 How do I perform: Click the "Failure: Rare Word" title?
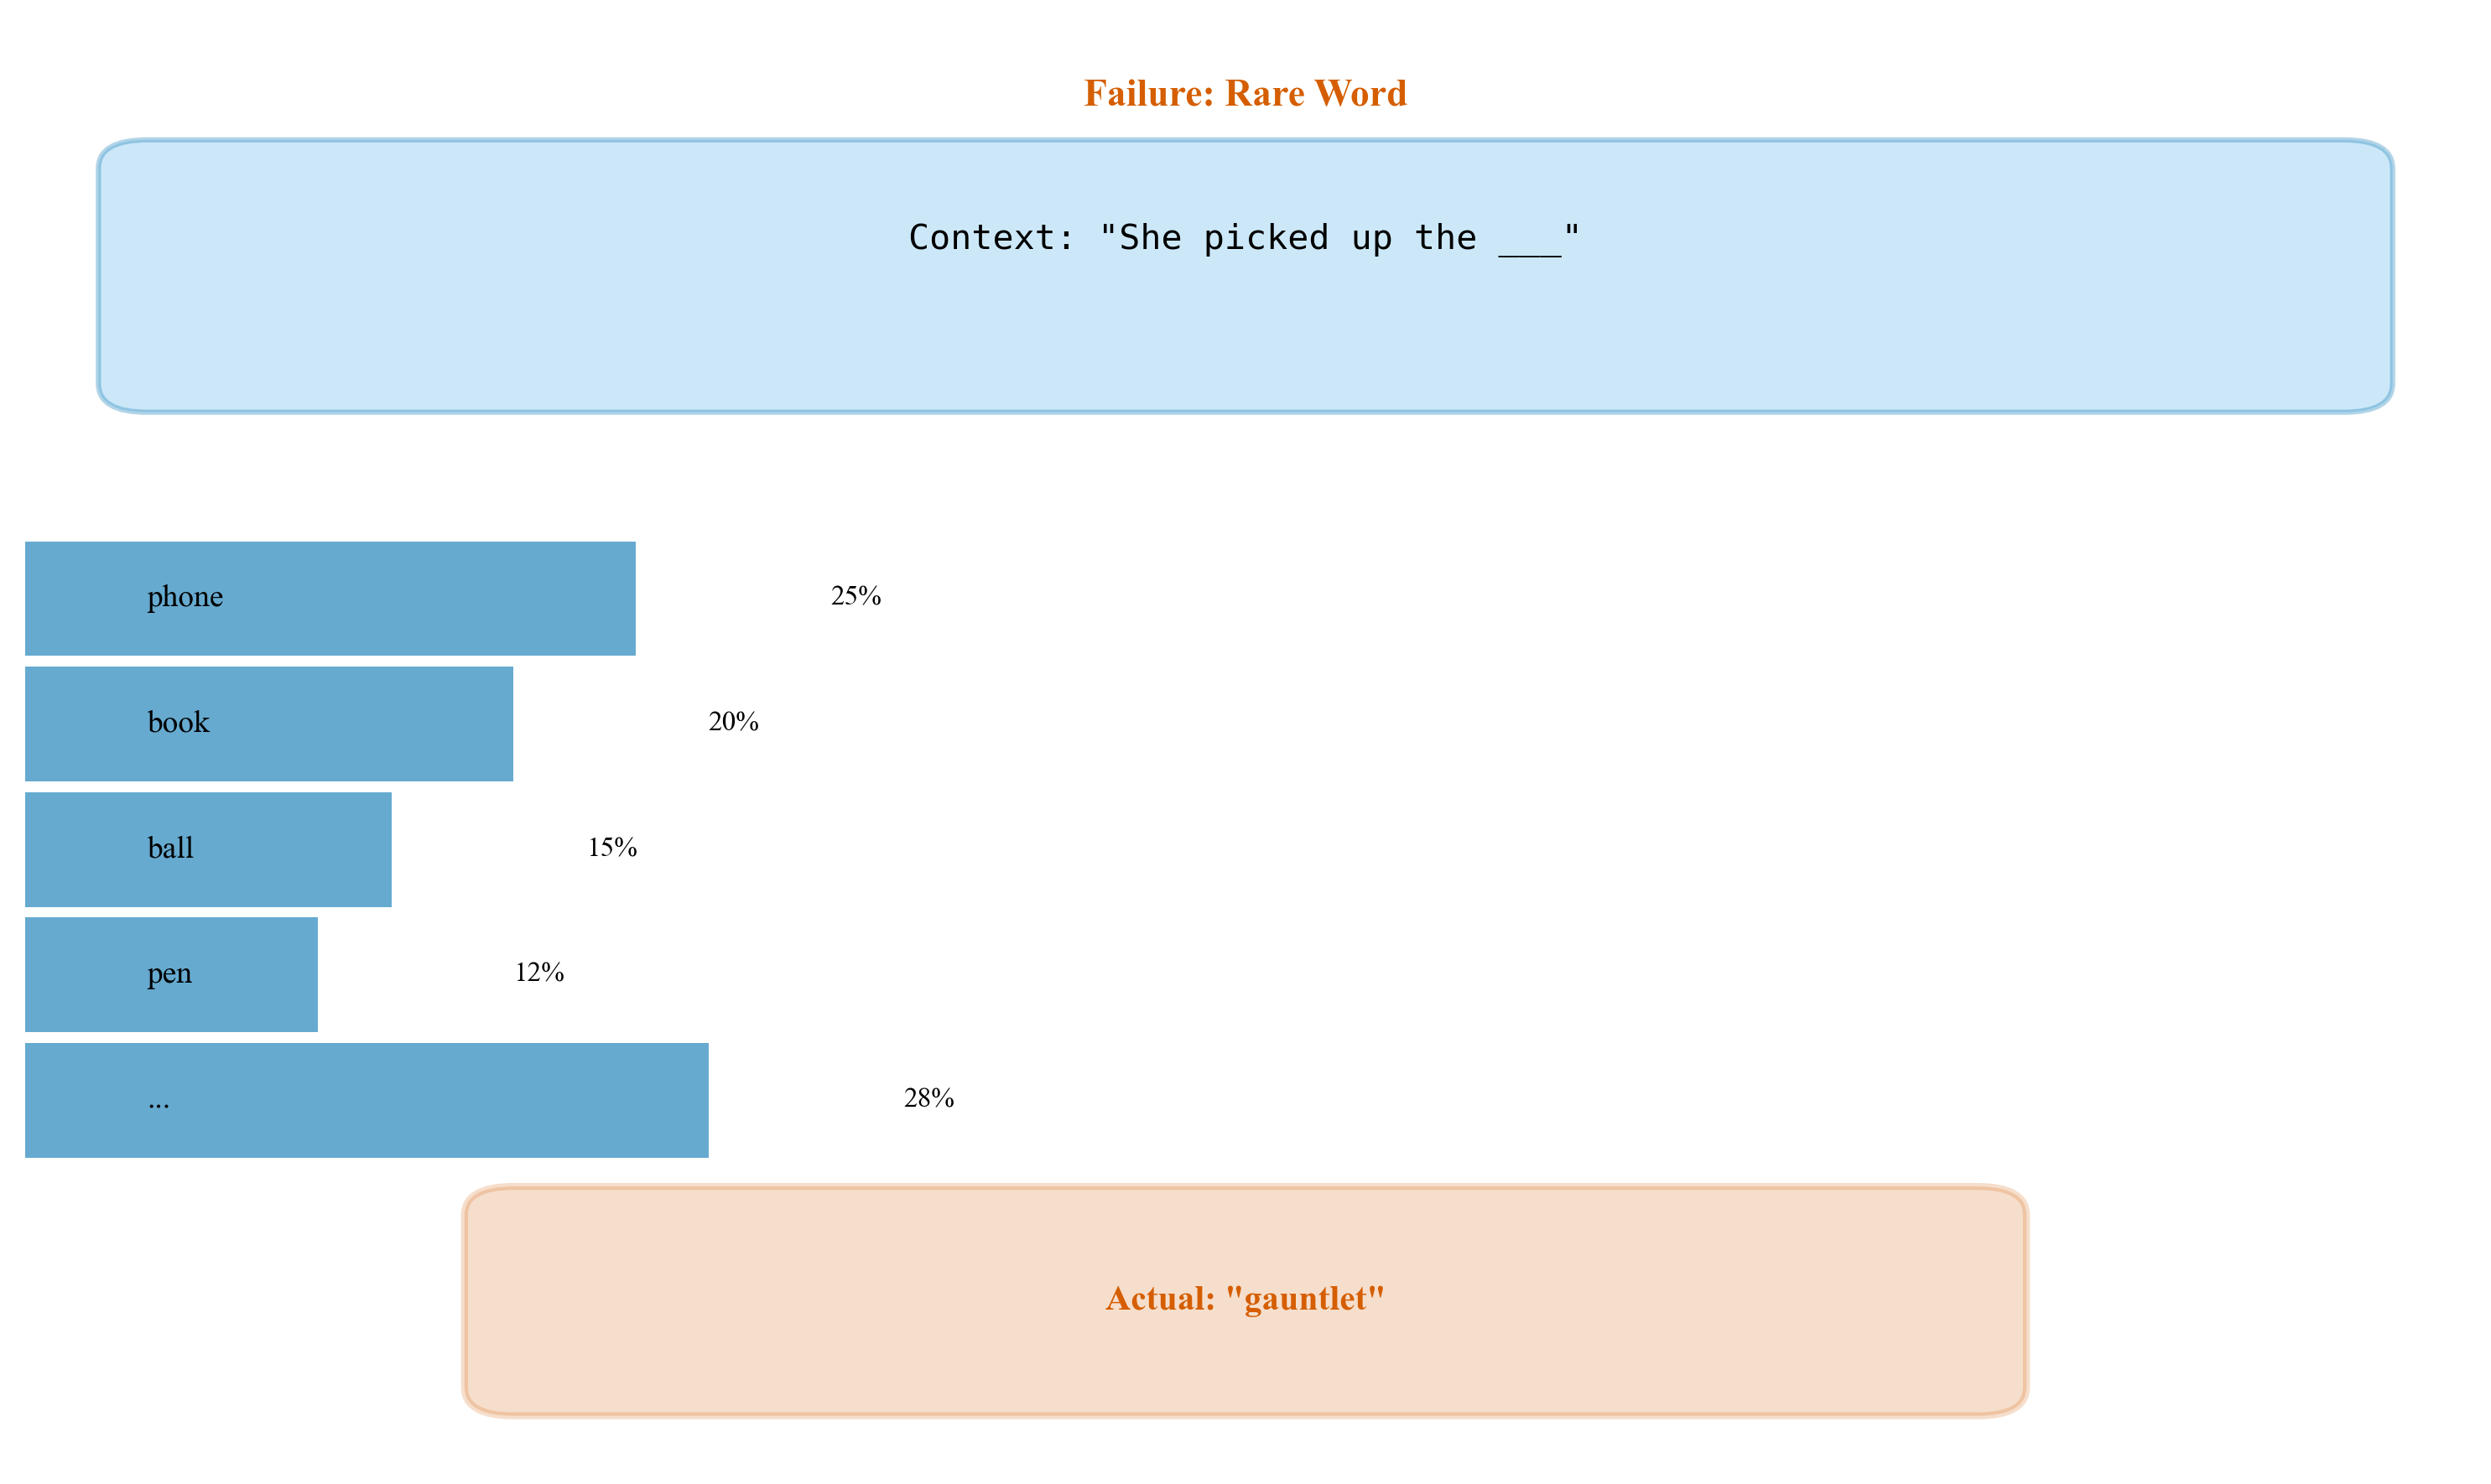(1245, 93)
